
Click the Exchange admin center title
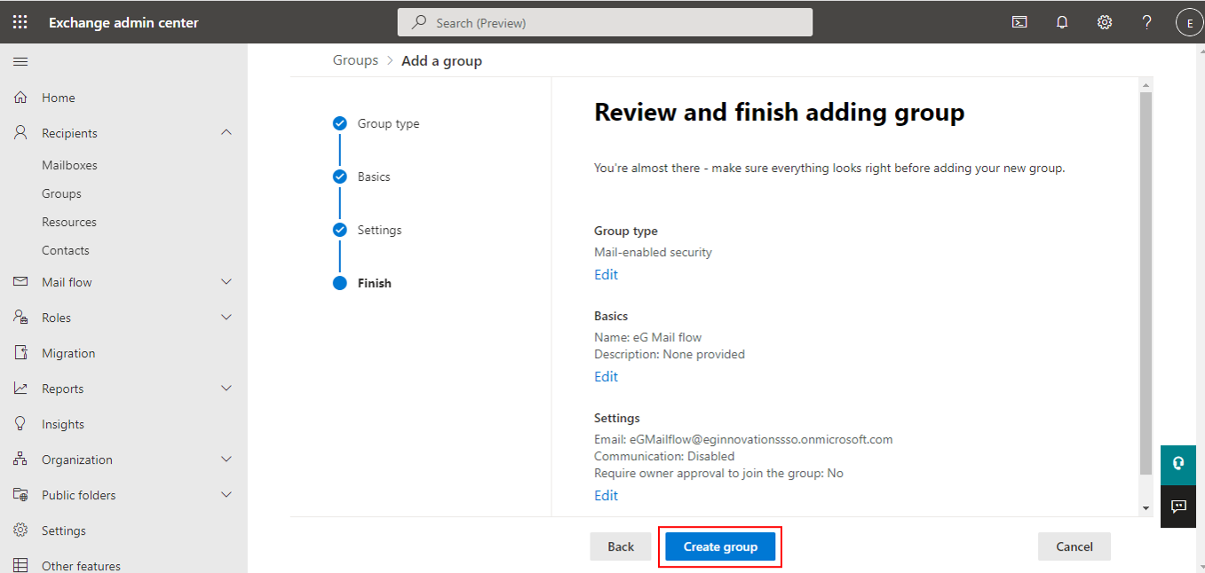[123, 23]
